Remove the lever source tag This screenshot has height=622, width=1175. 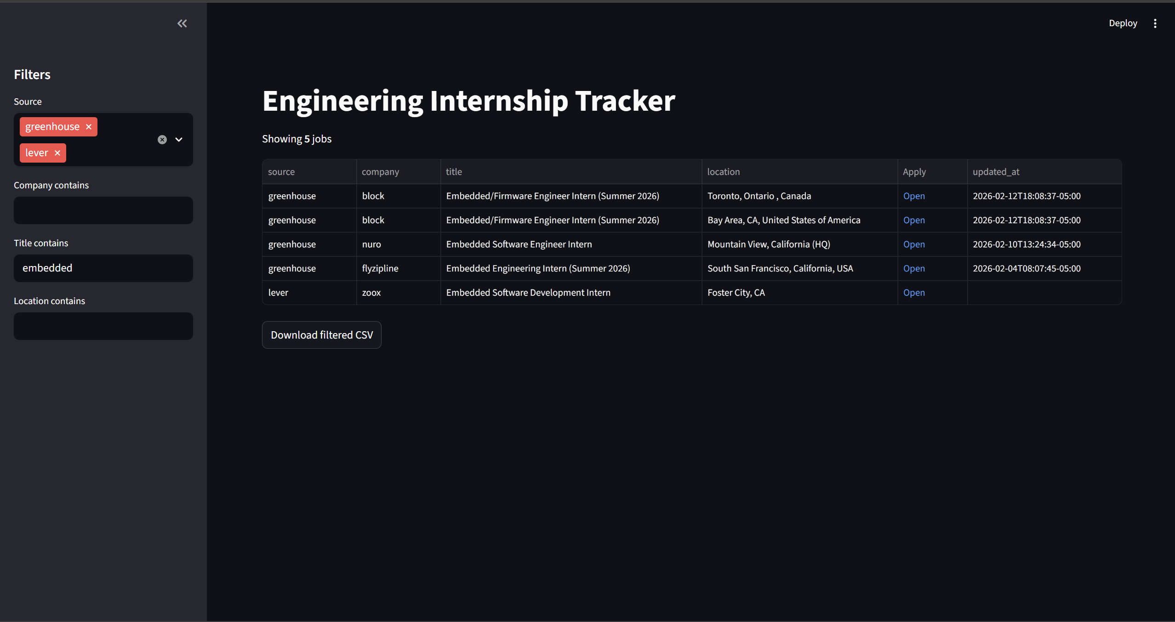click(57, 153)
